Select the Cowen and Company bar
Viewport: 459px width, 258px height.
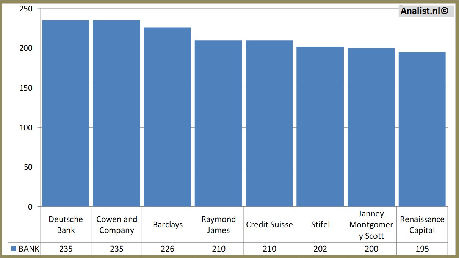pyautogui.click(x=116, y=114)
